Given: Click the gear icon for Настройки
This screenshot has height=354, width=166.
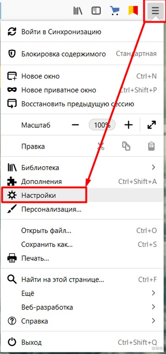Looking at the screenshot, I should tap(12, 195).
